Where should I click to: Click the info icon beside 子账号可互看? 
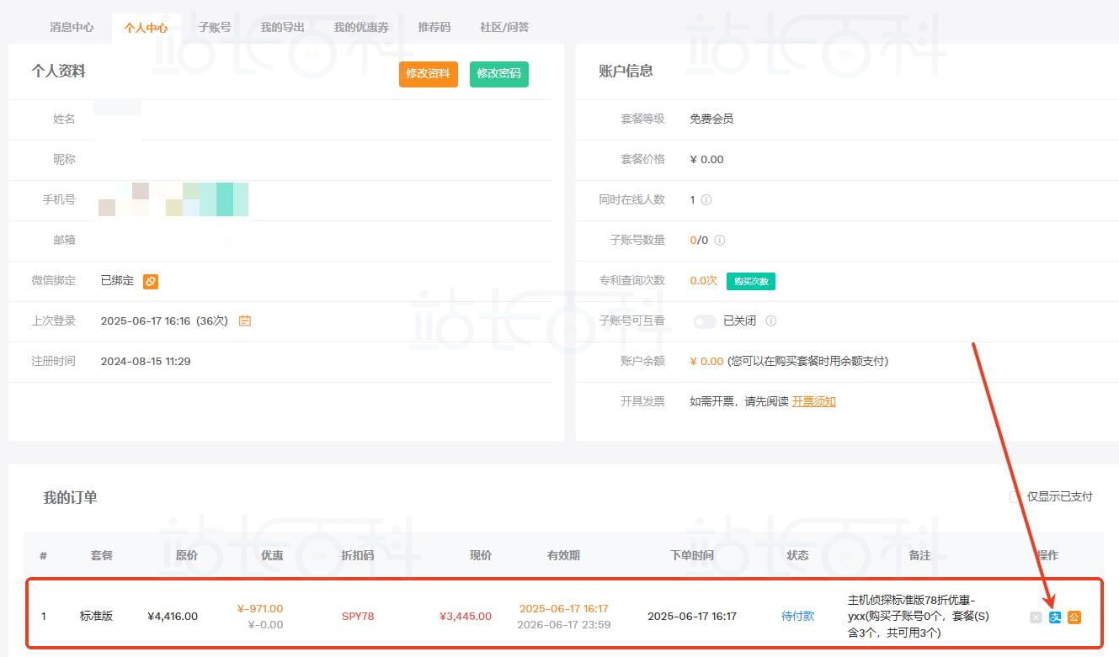[770, 321]
